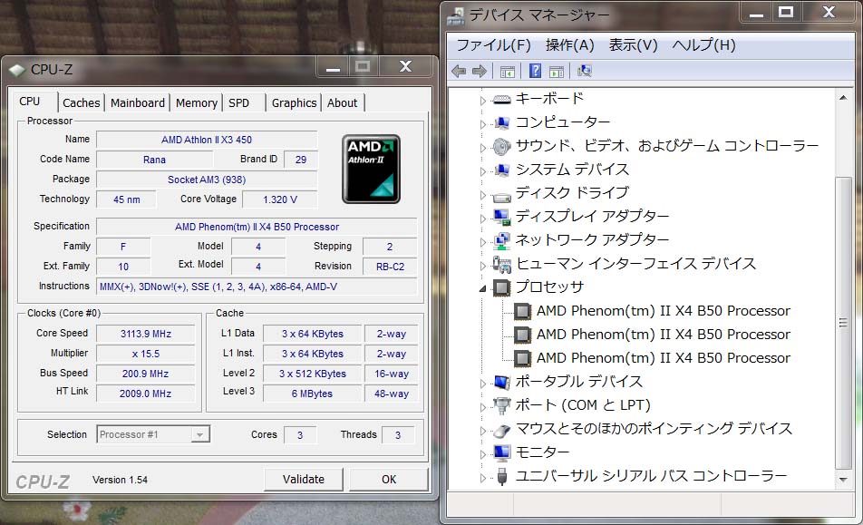Expand the モニター node
This screenshot has height=525, width=863.
482,454
